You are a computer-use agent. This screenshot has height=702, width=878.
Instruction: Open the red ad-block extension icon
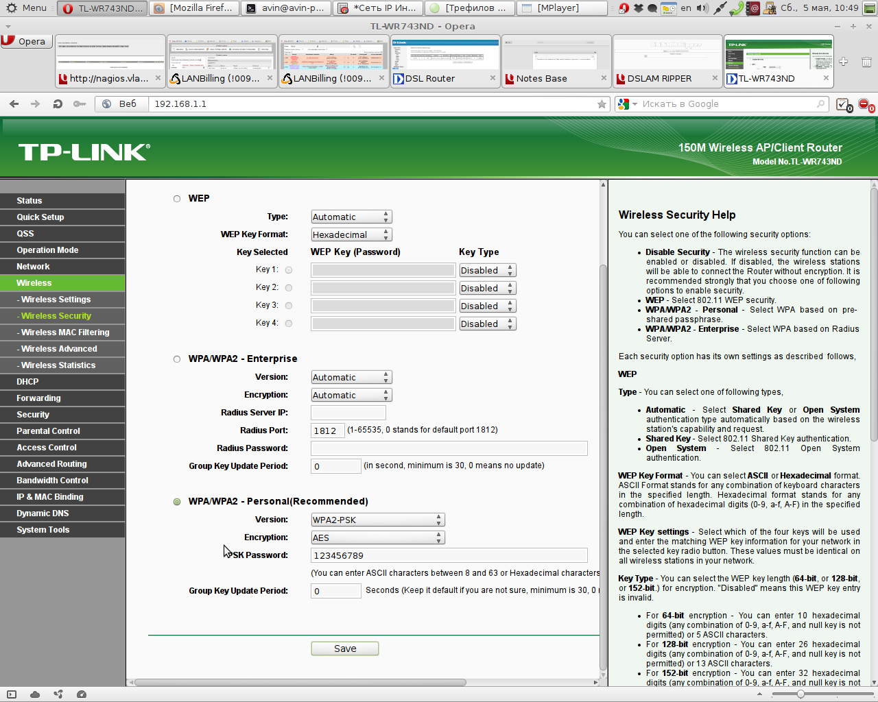[x=866, y=105]
